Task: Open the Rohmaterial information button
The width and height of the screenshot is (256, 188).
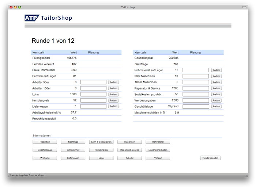Action: point(158,142)
